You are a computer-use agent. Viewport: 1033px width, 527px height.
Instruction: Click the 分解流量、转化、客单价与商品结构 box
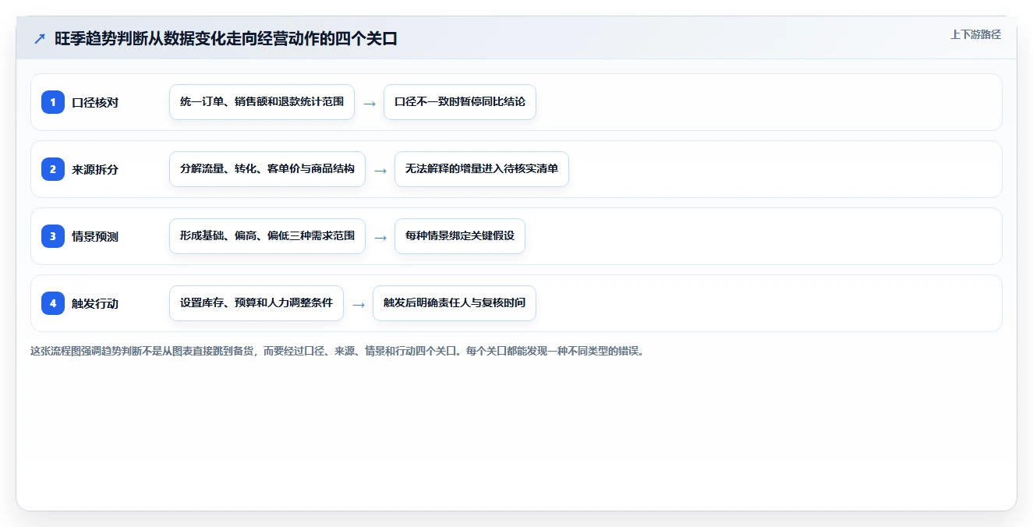[x=267, y=169]
